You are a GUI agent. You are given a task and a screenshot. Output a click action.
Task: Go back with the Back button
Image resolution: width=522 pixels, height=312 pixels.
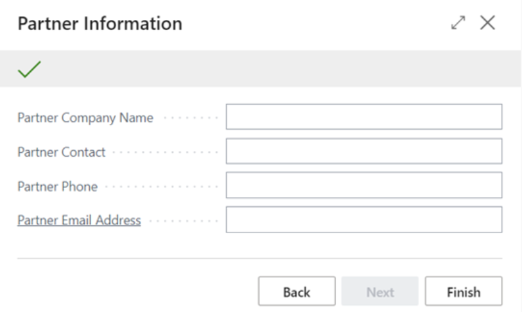(x=297, y=292)
